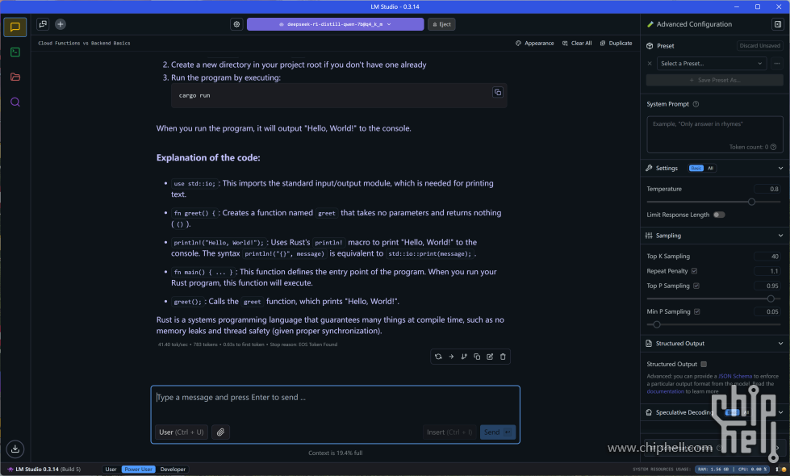
Task: Send the message
Action: 497,432
